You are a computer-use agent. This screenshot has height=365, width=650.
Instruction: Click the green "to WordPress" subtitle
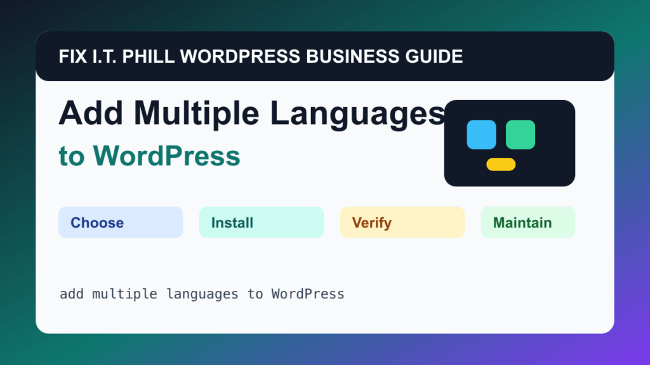click(149, 156)
